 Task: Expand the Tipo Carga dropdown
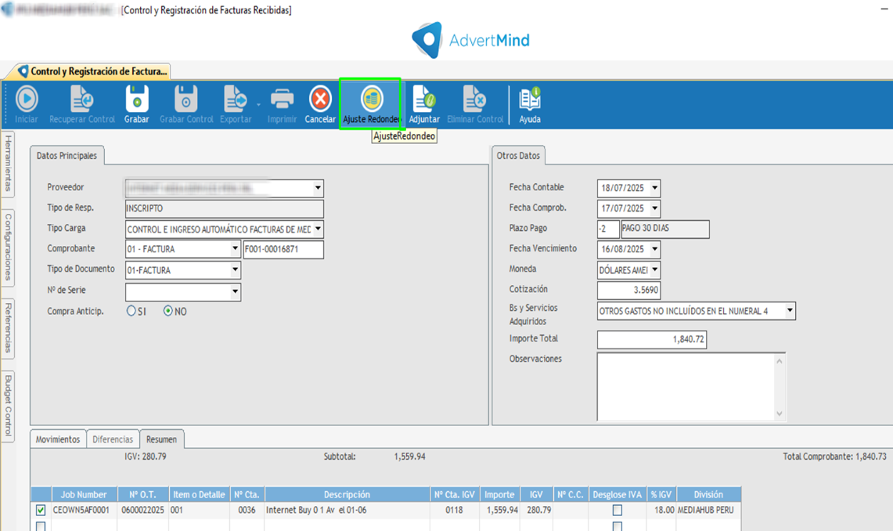click(x=318, y=229)
